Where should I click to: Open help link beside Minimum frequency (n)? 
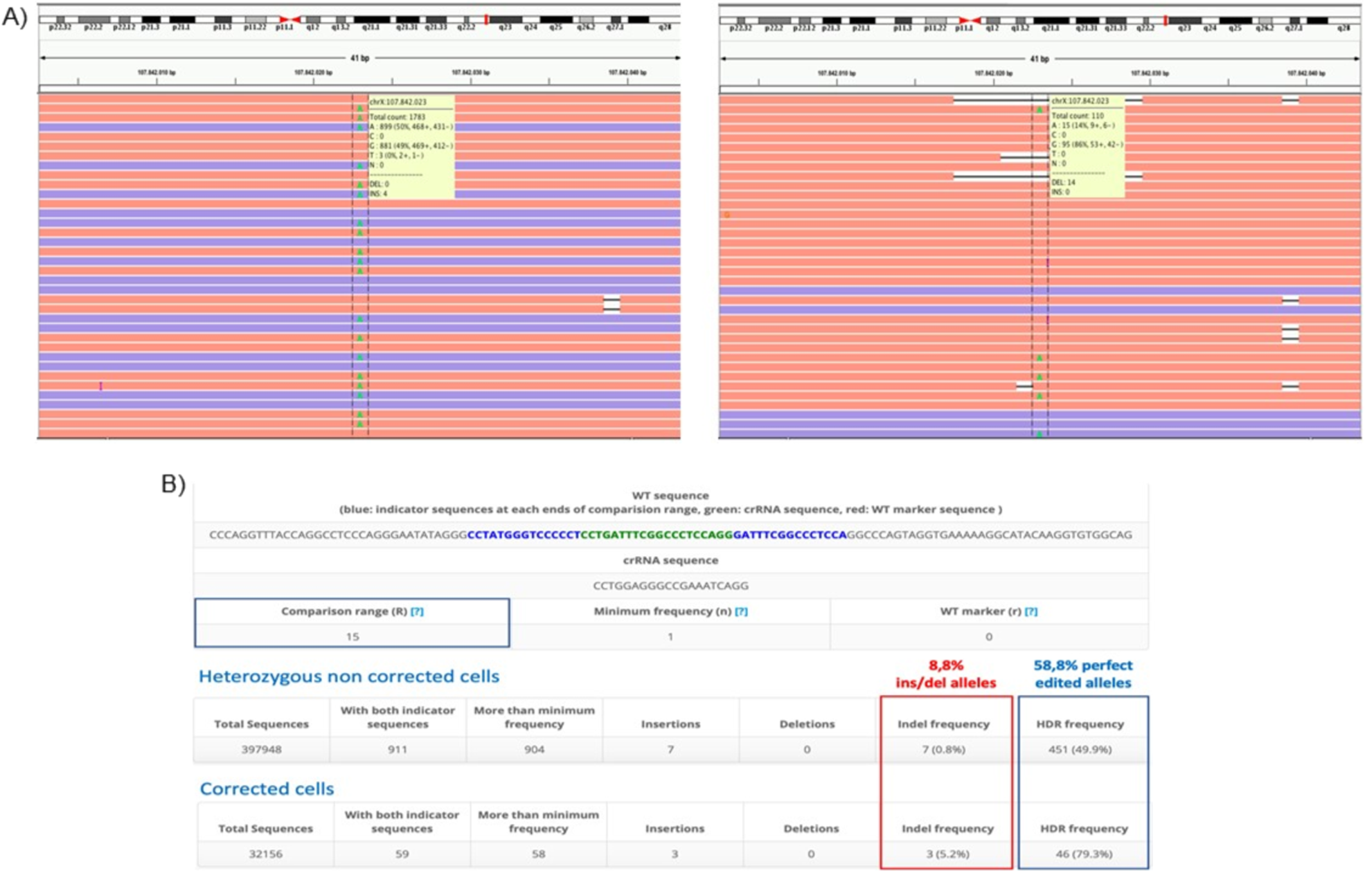[741, 611]
